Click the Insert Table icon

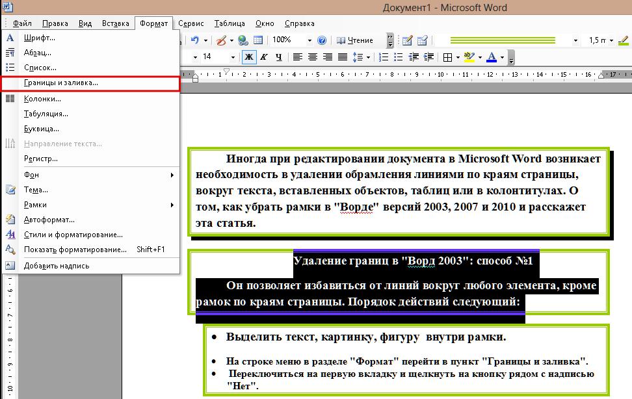257,40
